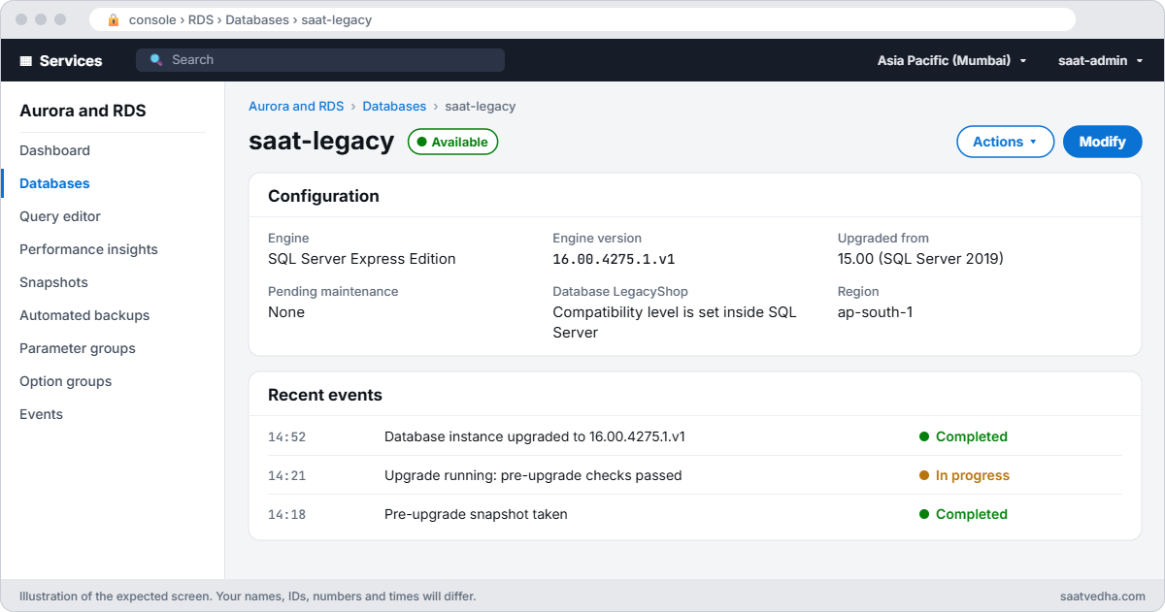
Task: Click event 'Database instance upgraded to 16.00.4275.1.v1'
Action: (x=535, y=436)
